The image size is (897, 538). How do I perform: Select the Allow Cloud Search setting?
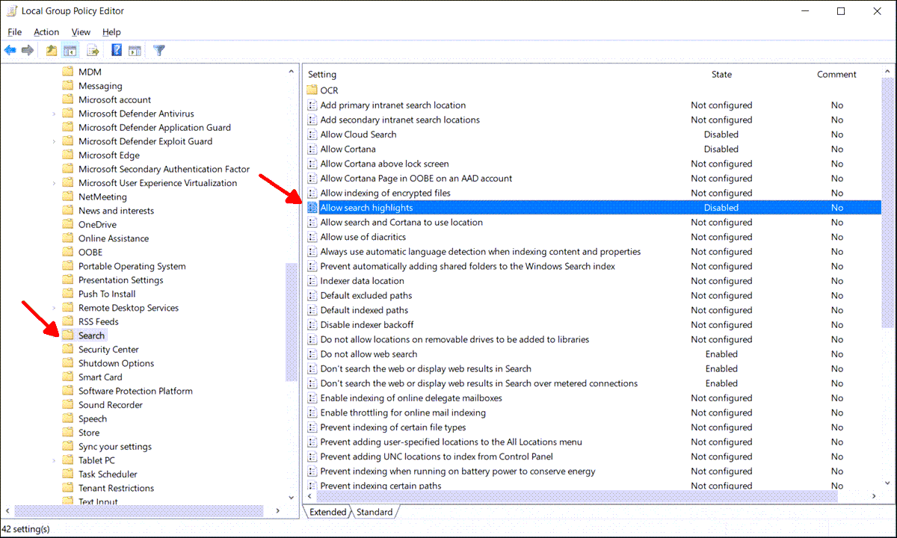click(x=358, y=134)
